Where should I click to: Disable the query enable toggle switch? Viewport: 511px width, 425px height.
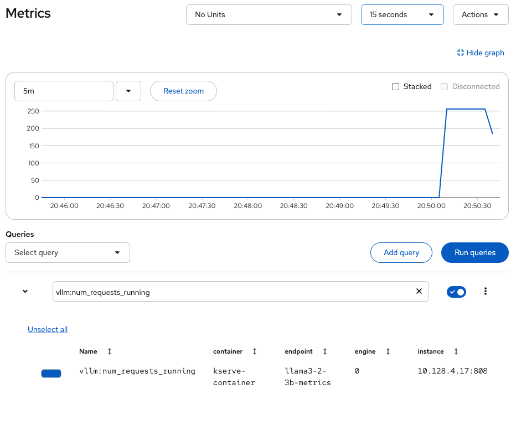[456, 291]
